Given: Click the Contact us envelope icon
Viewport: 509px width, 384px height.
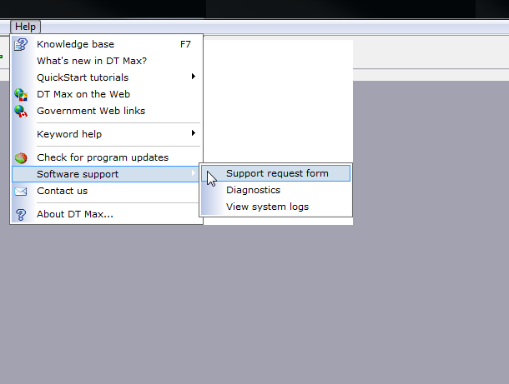Looking at the screenshot, I should (x=21, y=192).
